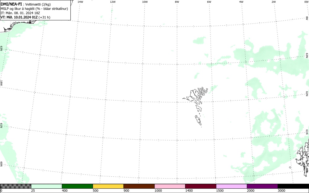309x193 pixels.
Task: Click the 'Veltimætti (J/kg)' label
Action: 38,4
